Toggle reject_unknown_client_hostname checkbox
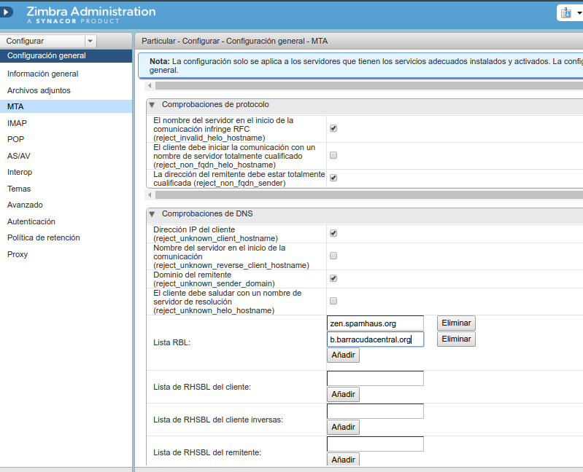The image size is (583, 472). tap(333, 233)
